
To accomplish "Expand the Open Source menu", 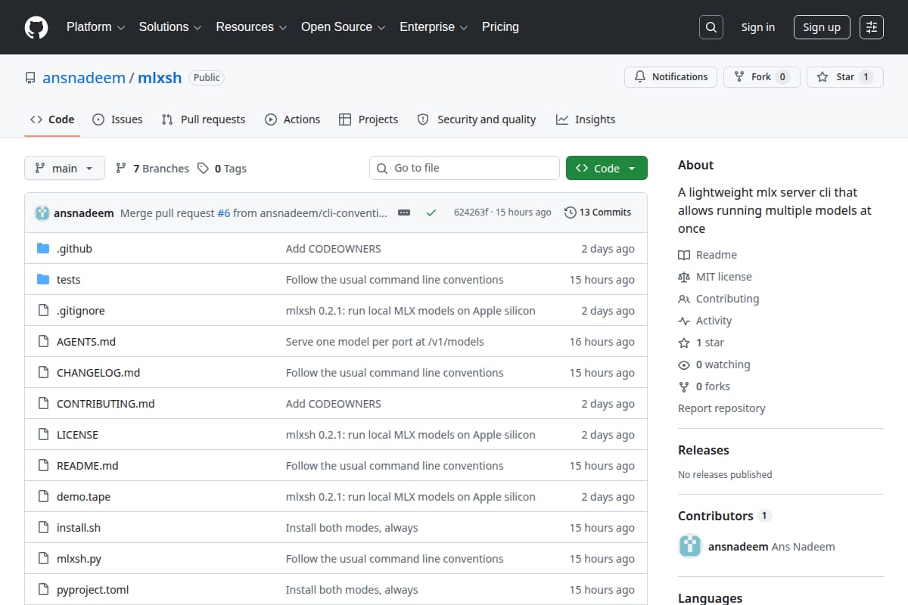I will pyautogui.click(x=344, y=27).
